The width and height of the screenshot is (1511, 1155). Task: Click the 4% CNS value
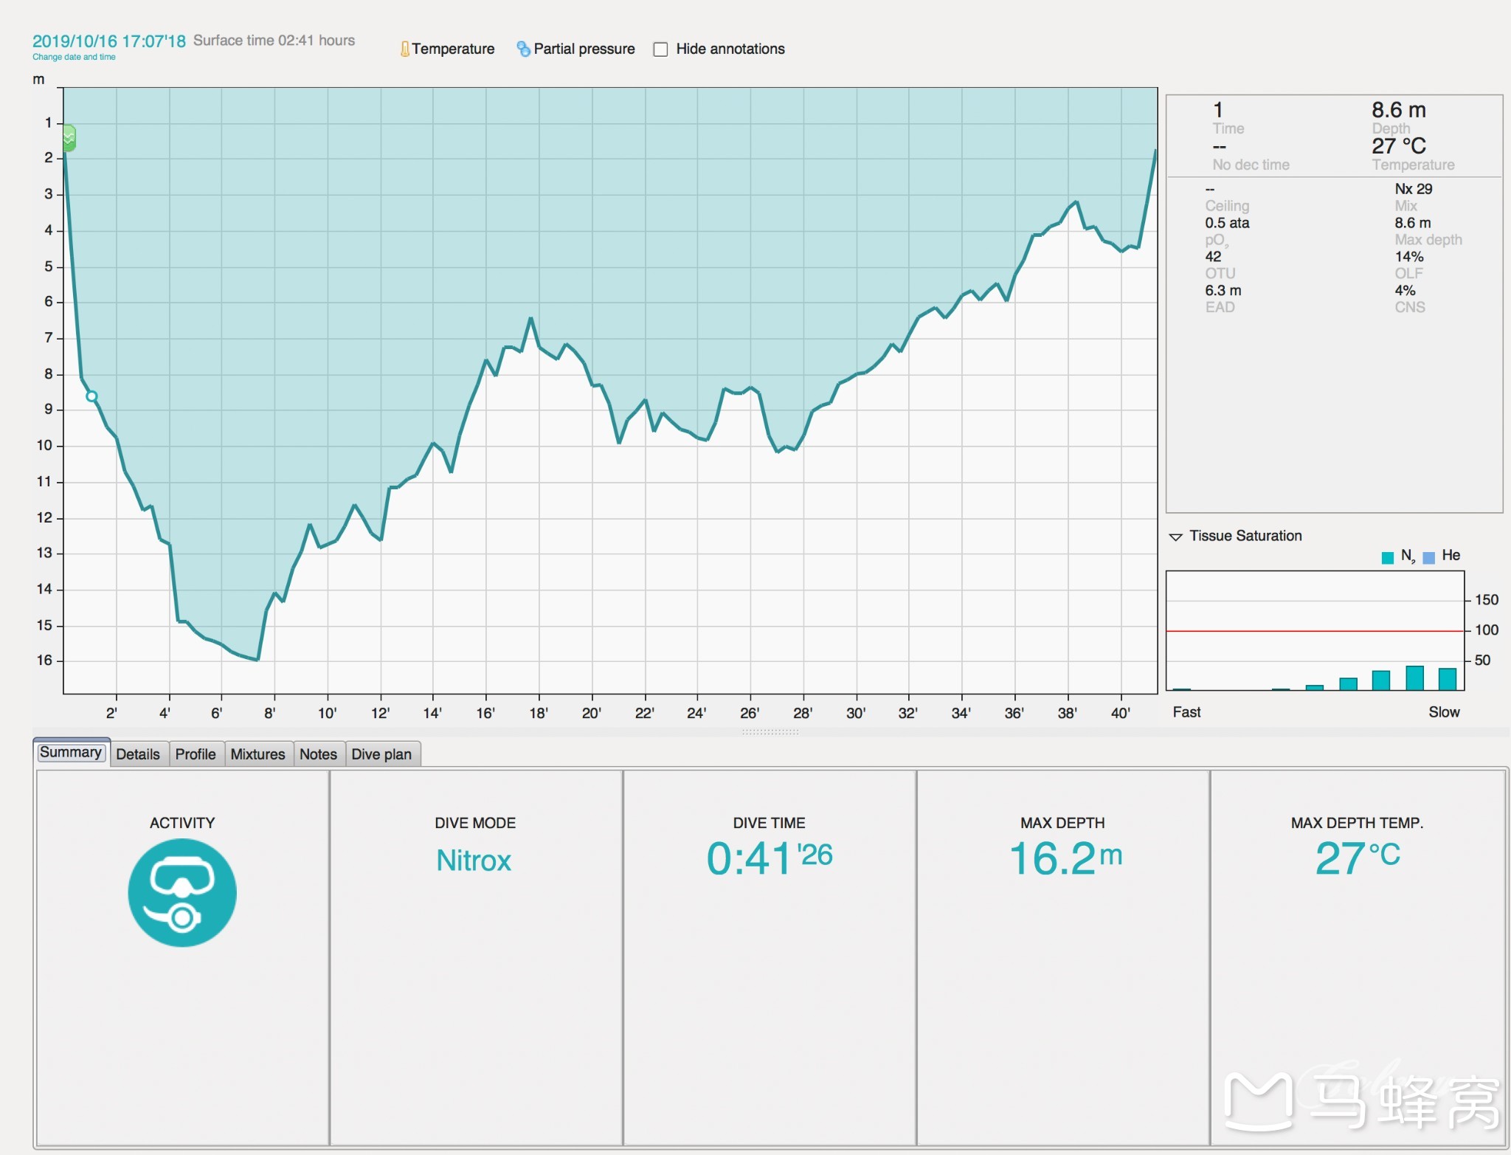tap(1405, 291)
